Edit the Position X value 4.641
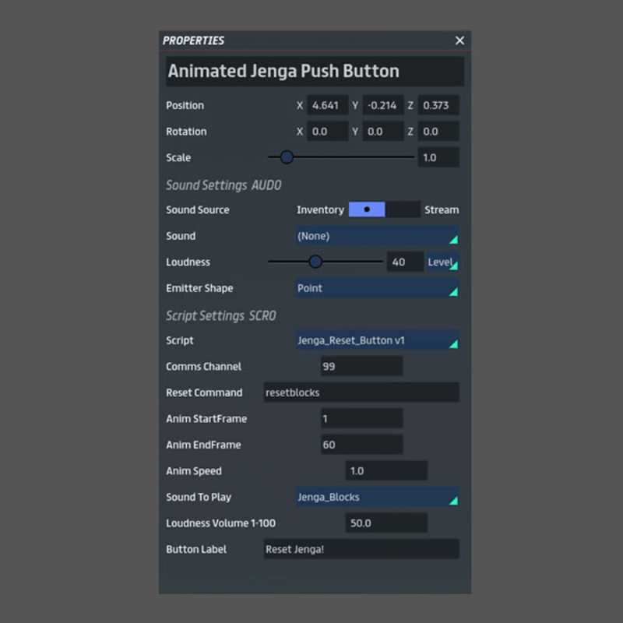623x623 pixels. coord(327,105)
